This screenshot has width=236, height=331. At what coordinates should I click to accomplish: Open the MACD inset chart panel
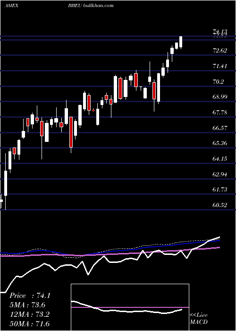(x=130, y=307)
